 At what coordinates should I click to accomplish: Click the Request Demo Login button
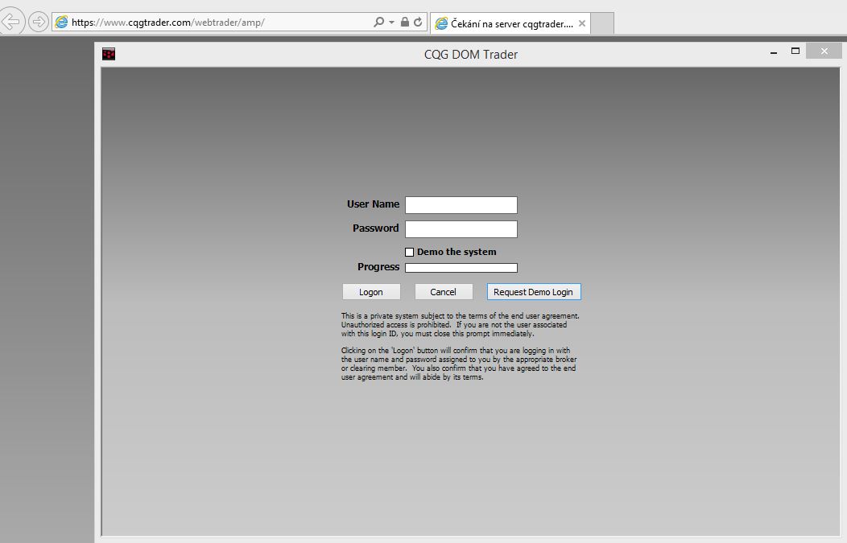coord(534,291)
